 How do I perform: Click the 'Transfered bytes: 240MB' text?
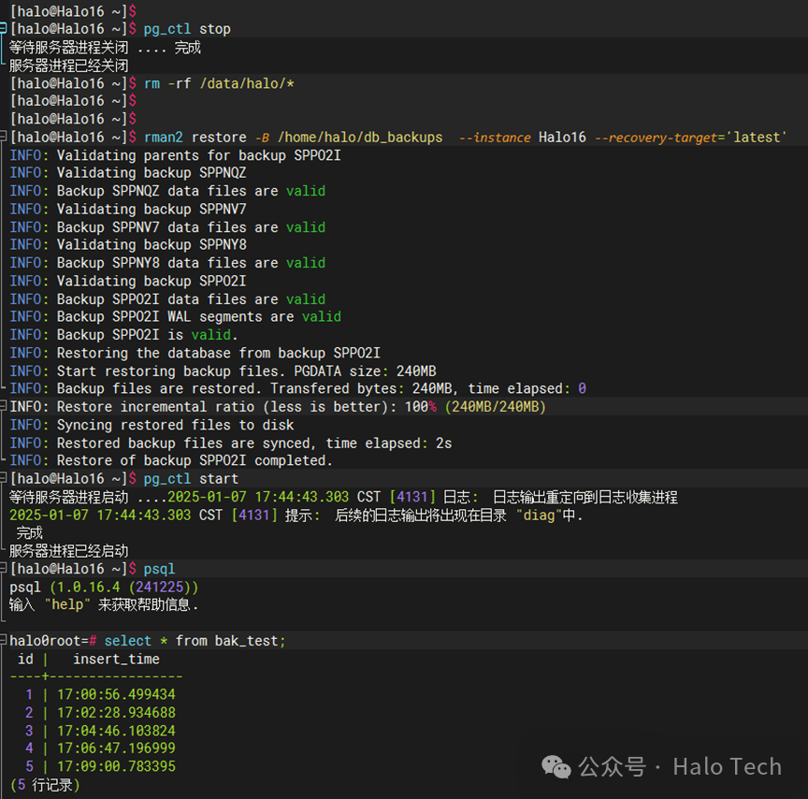(x=364, y=388)
